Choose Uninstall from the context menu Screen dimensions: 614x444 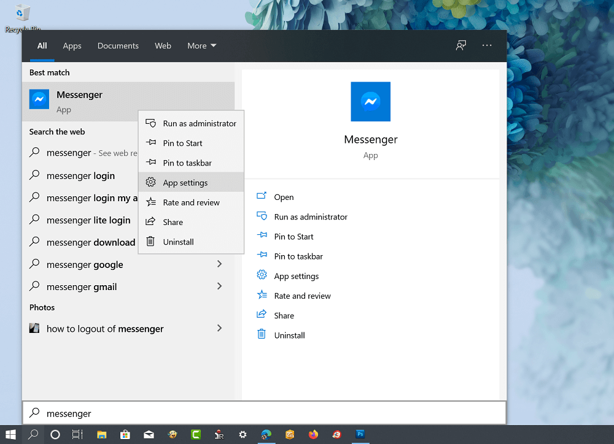tap(191, 242)
